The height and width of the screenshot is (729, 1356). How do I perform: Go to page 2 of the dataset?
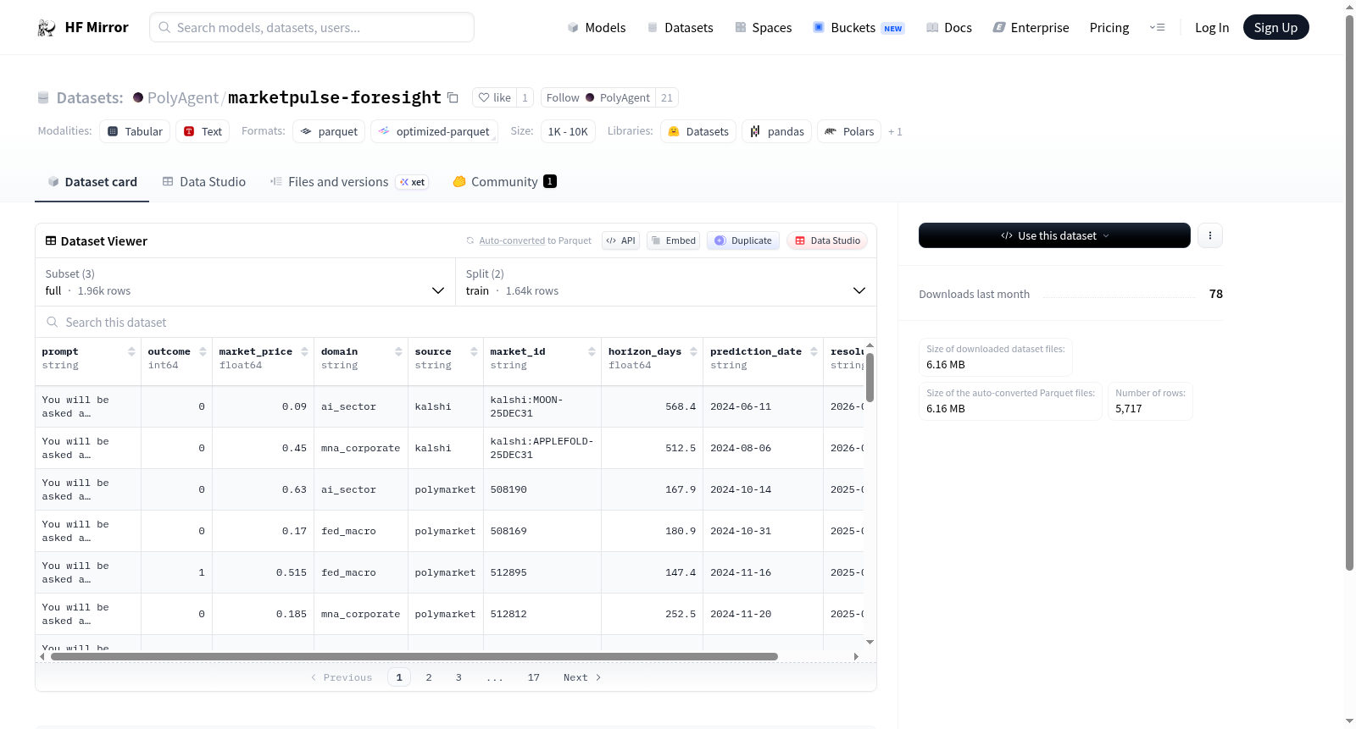pyautogui.click(x=429, y=677)
